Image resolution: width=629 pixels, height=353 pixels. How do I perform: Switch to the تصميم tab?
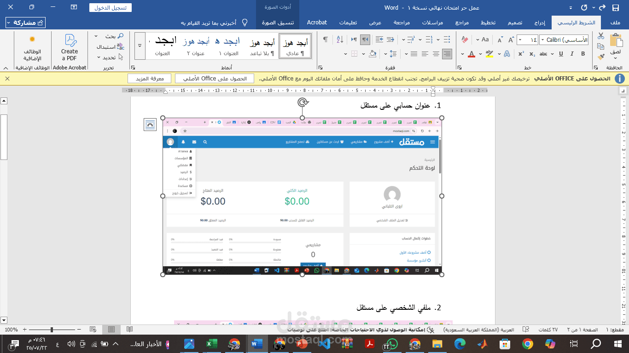[515, 23]
